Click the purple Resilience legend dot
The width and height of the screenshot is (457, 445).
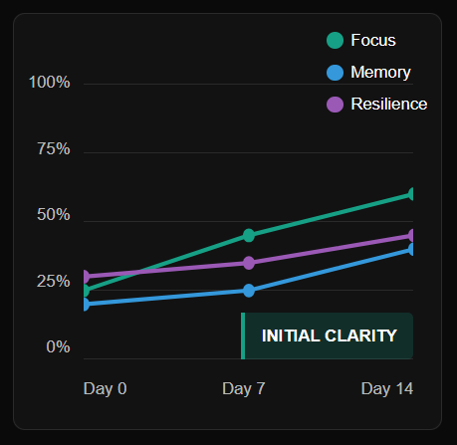pyautogui.click(x=335, y=105)
